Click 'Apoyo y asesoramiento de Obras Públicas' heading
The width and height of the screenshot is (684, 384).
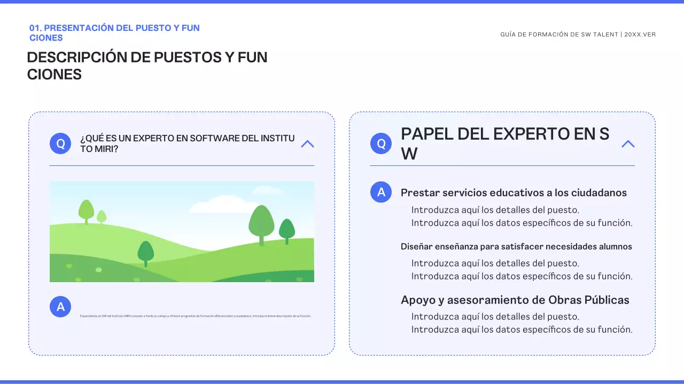coord(515,300)
